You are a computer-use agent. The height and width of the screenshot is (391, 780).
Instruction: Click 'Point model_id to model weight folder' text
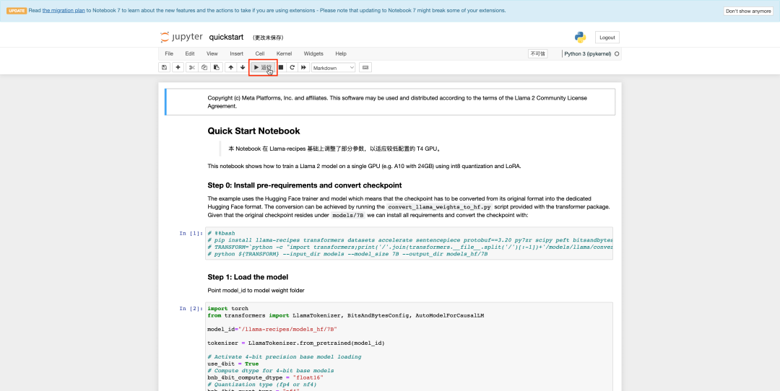(x=256, y=290)
